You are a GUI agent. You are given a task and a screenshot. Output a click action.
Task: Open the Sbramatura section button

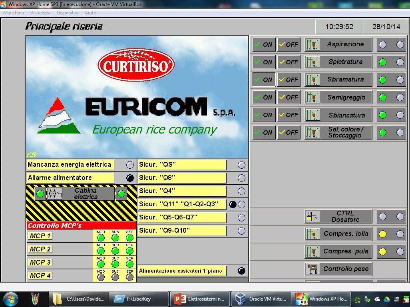click(x=338, y=80)
